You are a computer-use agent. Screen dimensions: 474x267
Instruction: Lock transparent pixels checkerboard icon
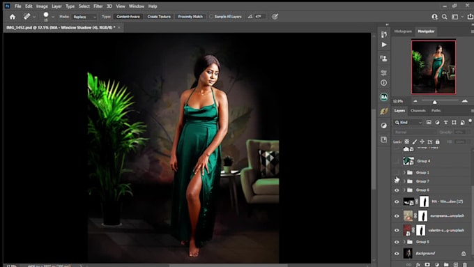[407, 142]
